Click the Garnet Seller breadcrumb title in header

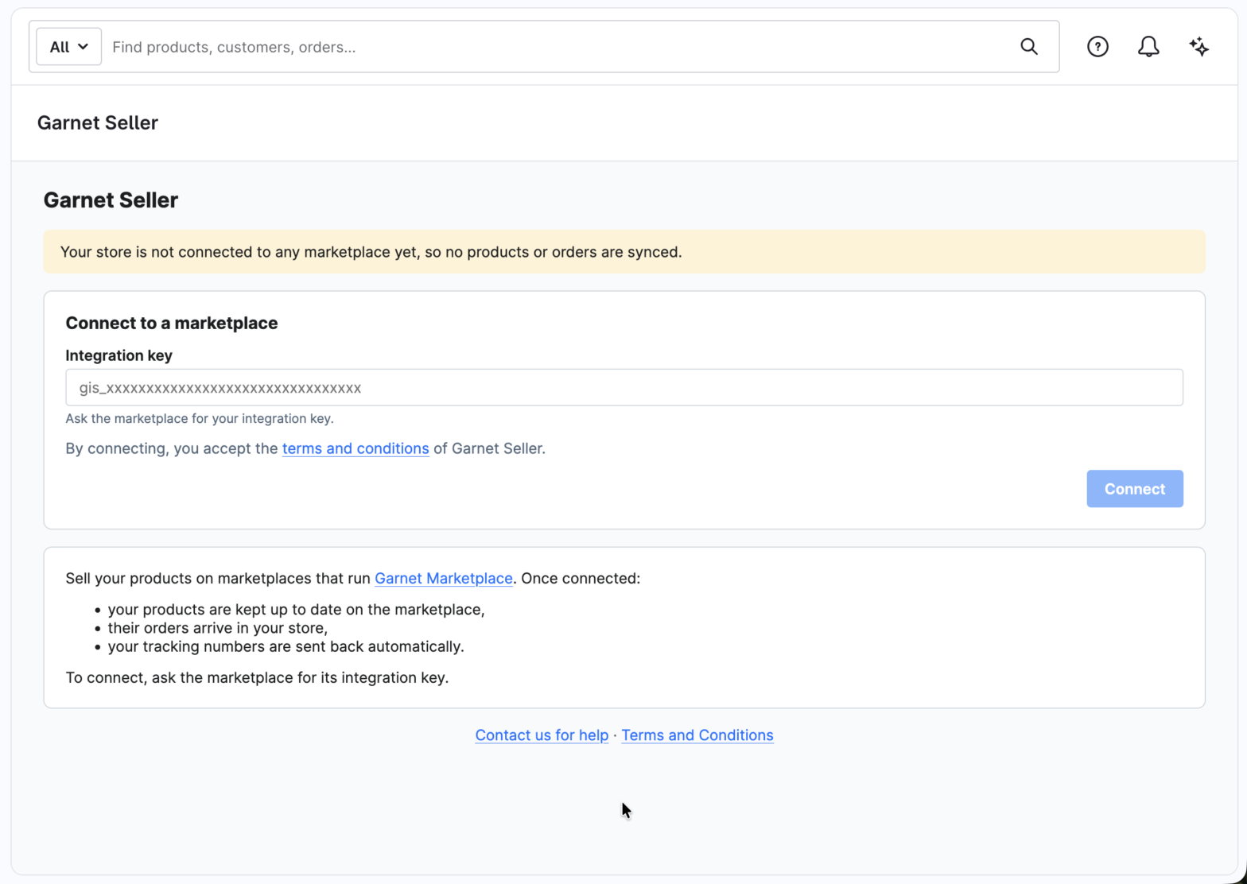[98, 122]
